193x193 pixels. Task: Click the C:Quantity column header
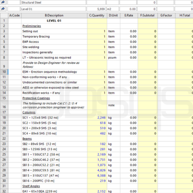coord(97,15)
